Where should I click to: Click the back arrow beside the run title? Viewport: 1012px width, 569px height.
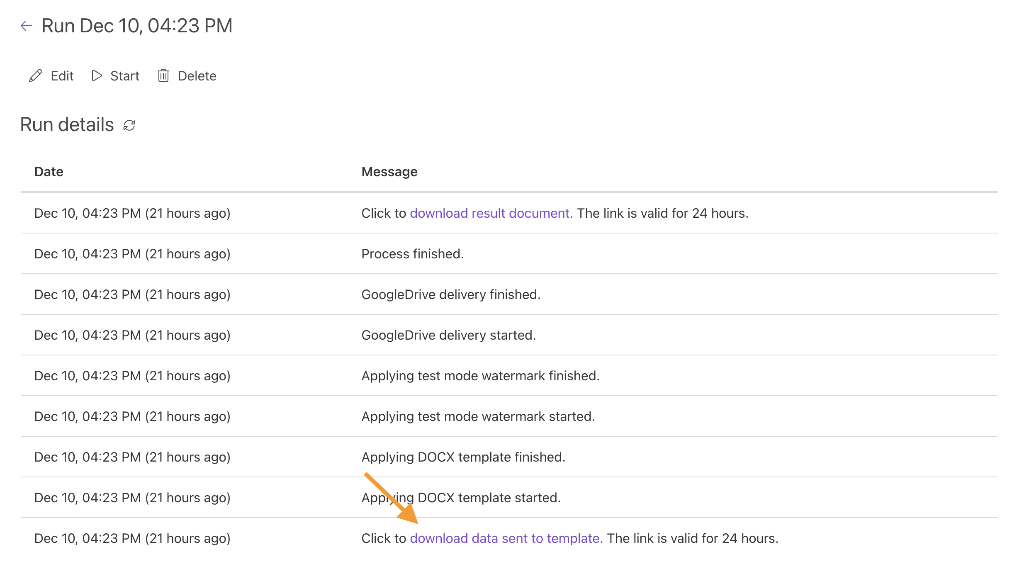(x=27, y=26)
